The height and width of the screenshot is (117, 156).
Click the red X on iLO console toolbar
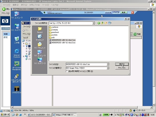point(133,13)
